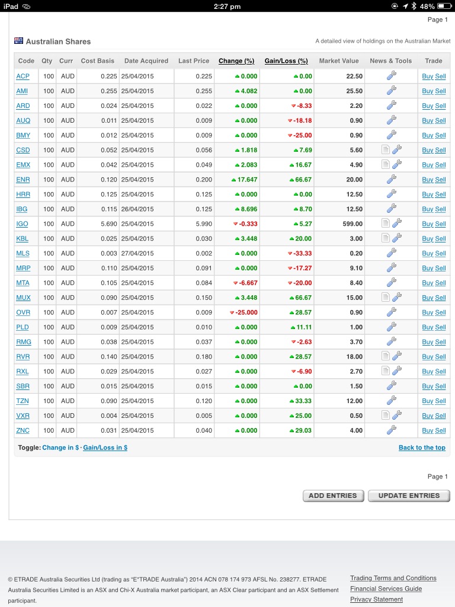Open the Privacy Statement link

(376, 599)
